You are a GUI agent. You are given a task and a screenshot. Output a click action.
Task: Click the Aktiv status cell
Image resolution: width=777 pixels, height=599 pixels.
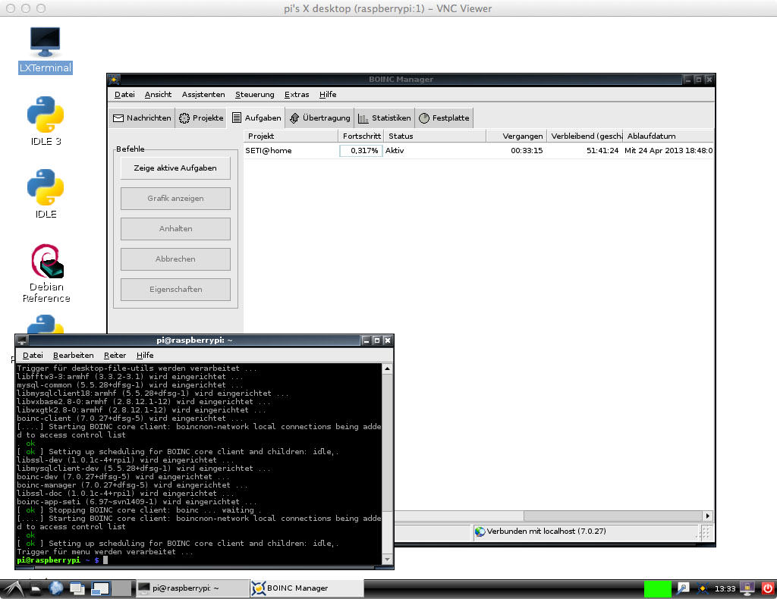(x=395, y=150)
